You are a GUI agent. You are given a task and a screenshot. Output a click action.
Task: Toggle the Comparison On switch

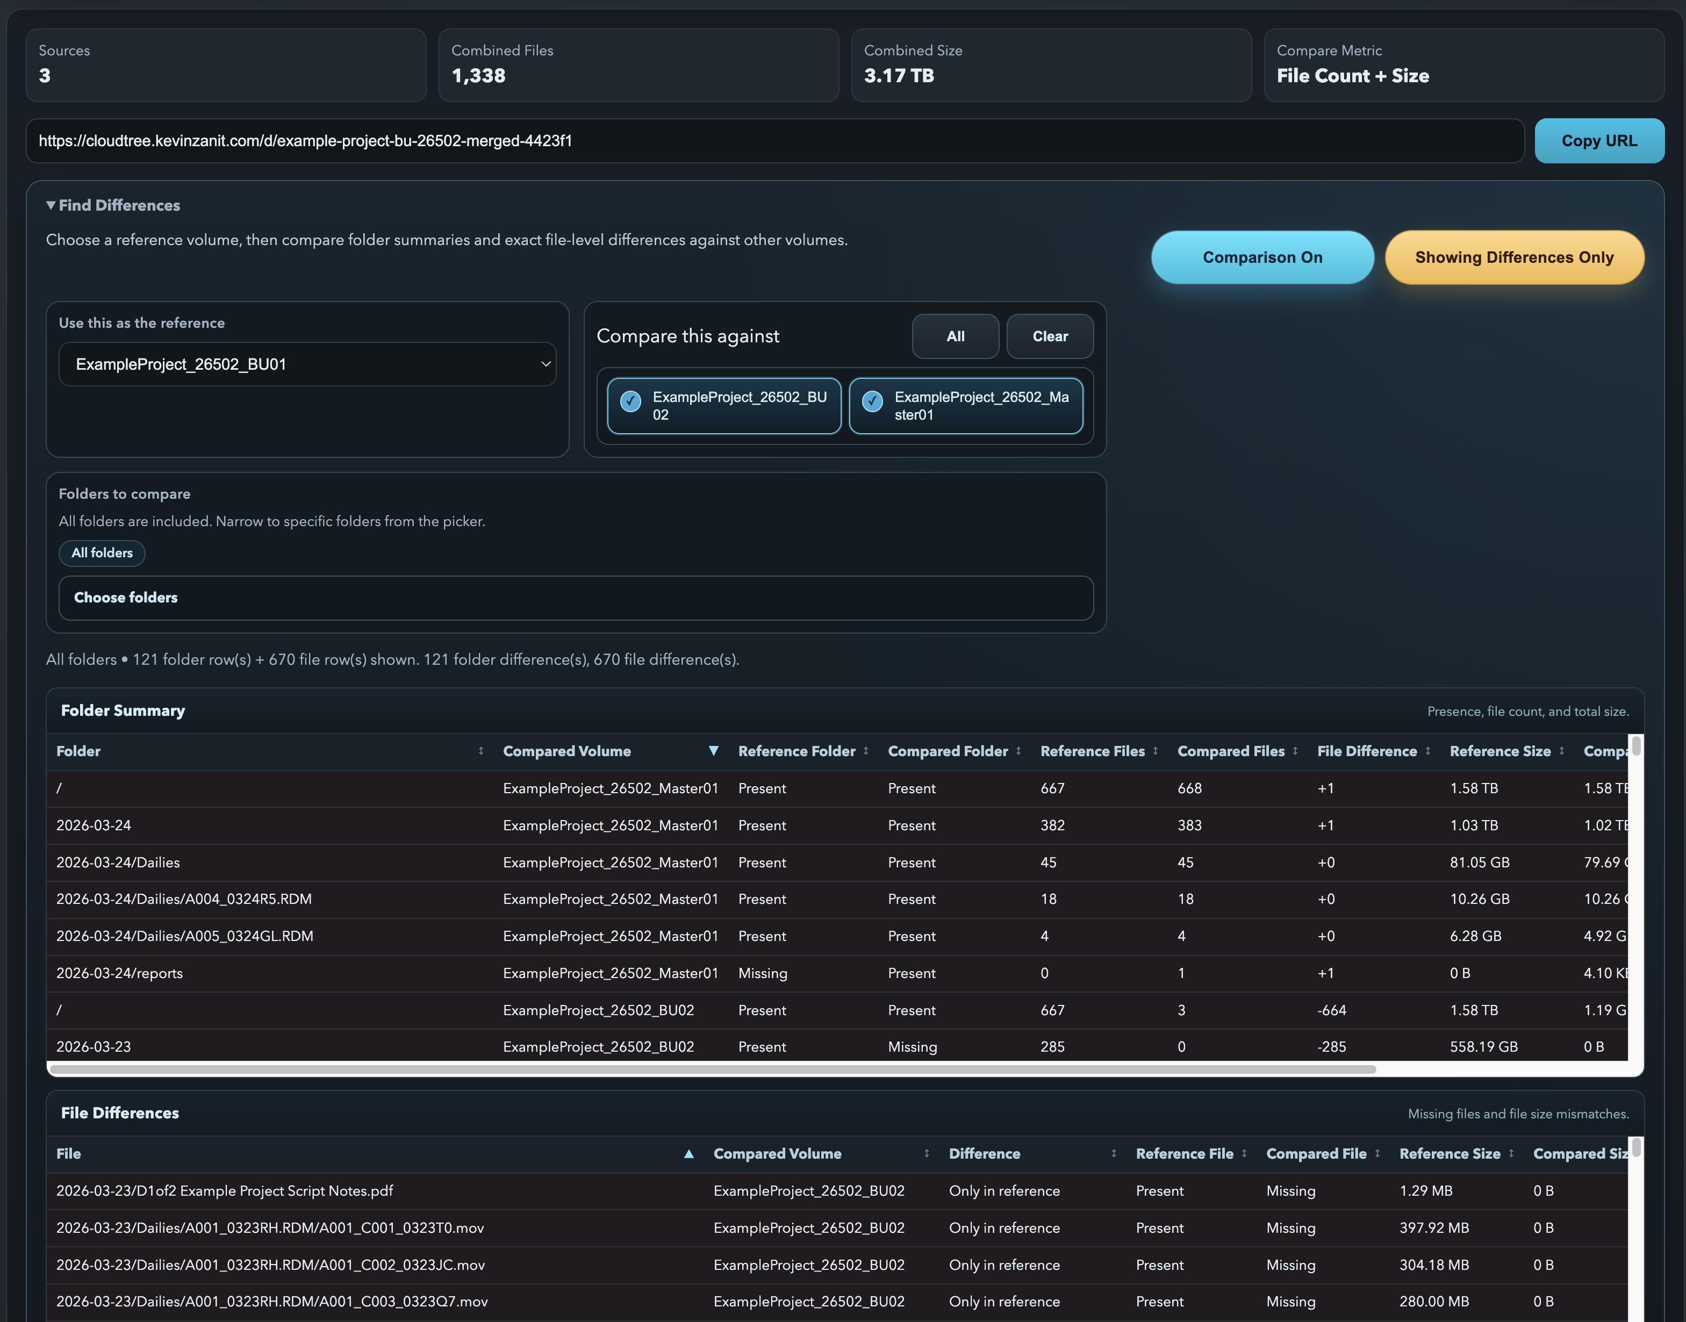coord(1262,257)
